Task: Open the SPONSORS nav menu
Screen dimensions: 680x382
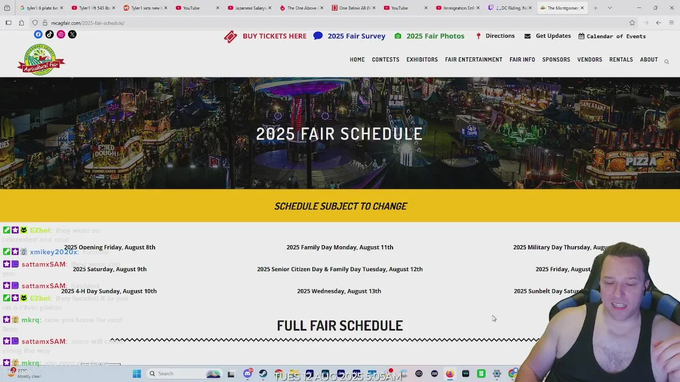Action: (x=556, y=59)
